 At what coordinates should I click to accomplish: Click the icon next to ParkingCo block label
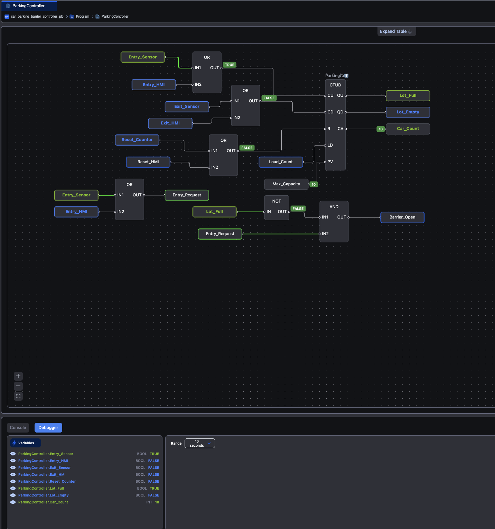pos(346,76)
